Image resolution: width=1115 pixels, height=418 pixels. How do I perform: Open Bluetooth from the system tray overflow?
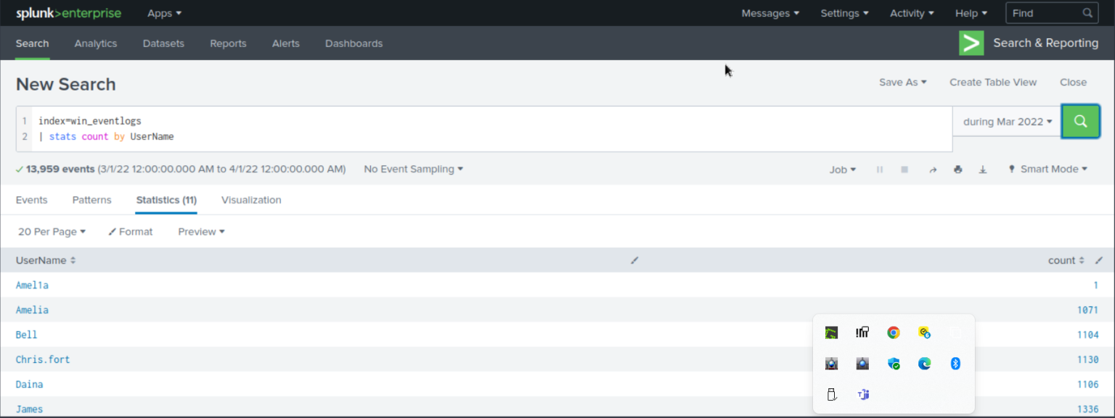tap(955, 363)
